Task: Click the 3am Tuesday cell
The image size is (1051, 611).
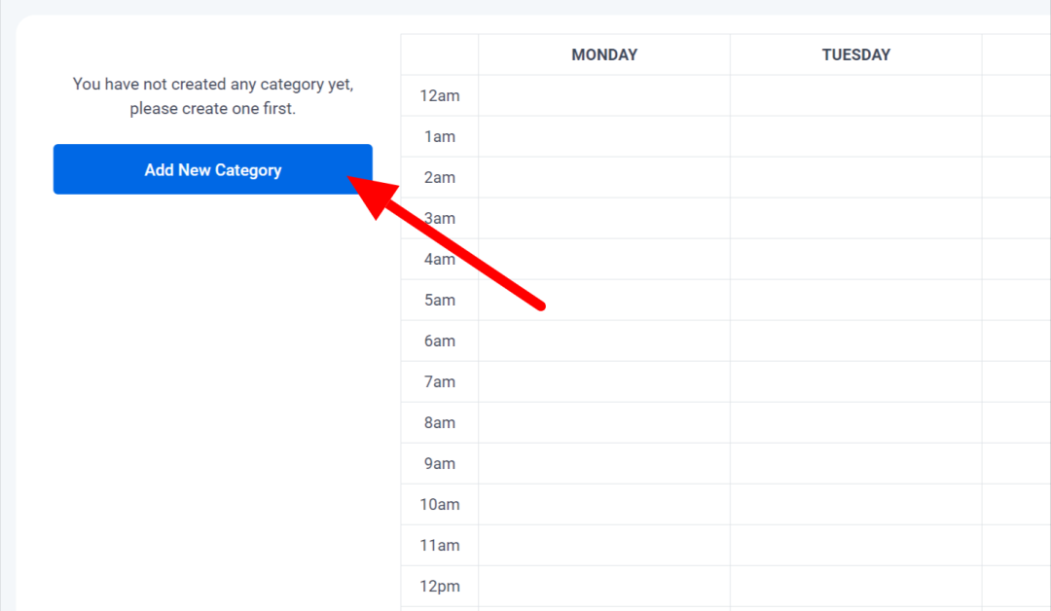Action: 855,218
